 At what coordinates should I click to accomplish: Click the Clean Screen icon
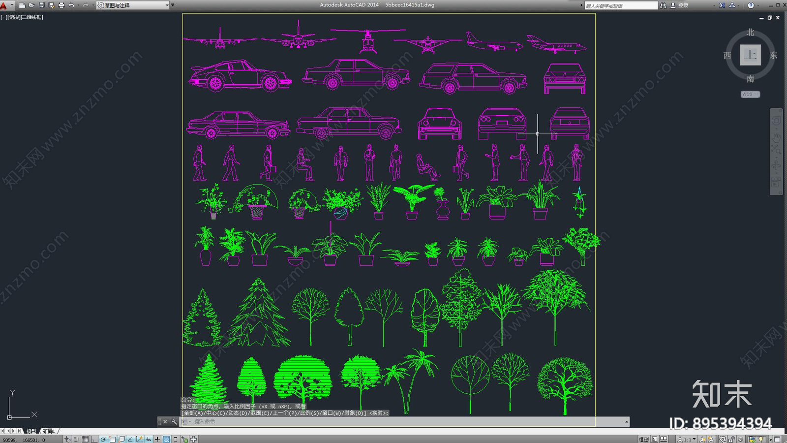pyautogui.click(x=777, y=440)
